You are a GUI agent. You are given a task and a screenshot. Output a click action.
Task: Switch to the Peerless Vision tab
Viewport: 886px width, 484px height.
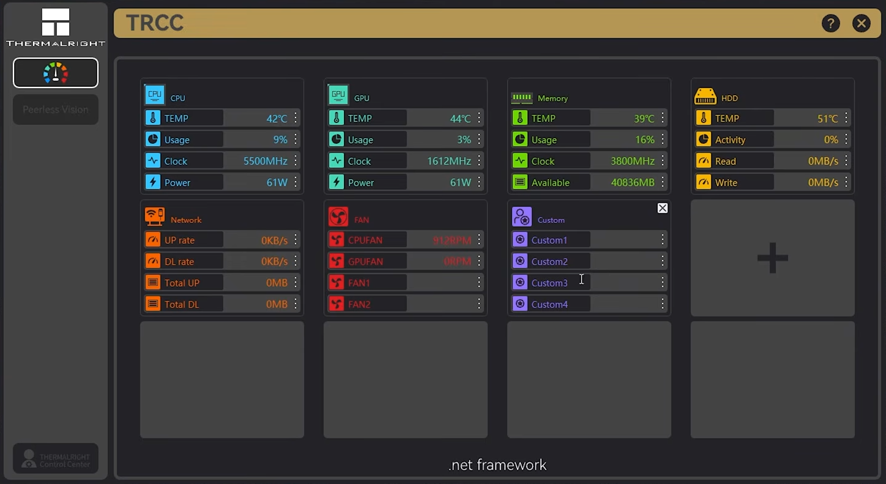coord(56,110)
